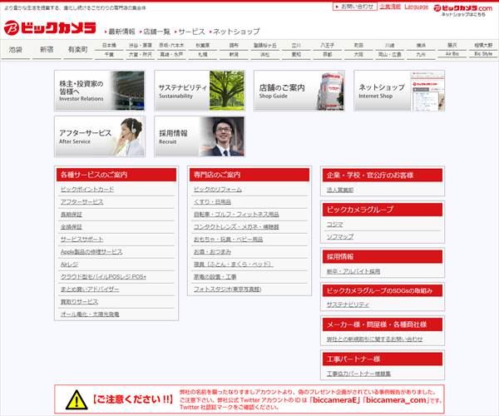Select the 有楽町 store tab
The image size is (499, 416).
coord(77,49)
